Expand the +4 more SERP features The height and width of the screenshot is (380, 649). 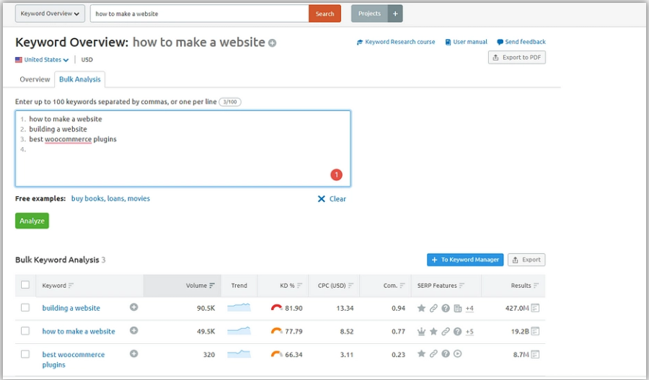coord(469,309)
